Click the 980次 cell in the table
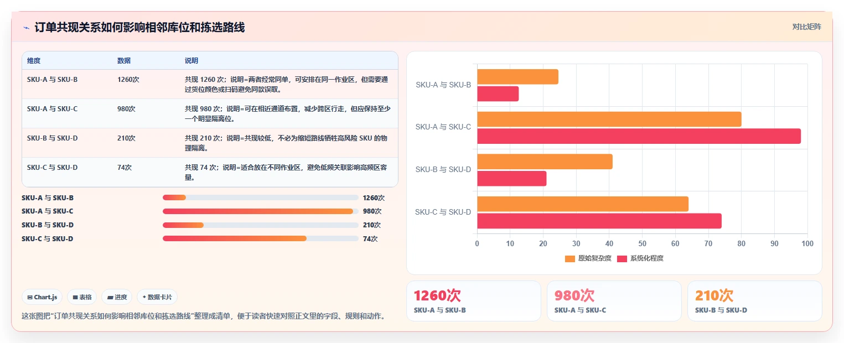 tap(126, 108)
